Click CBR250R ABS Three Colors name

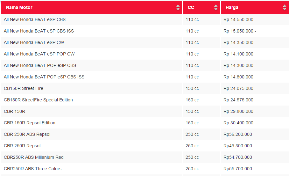coord(32,169)
